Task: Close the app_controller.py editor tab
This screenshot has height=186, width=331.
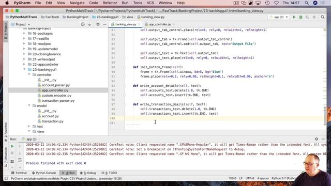Action: pos(174,24)
